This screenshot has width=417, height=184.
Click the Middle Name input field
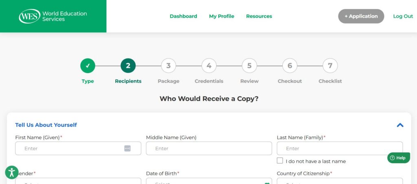pos(209,148)
